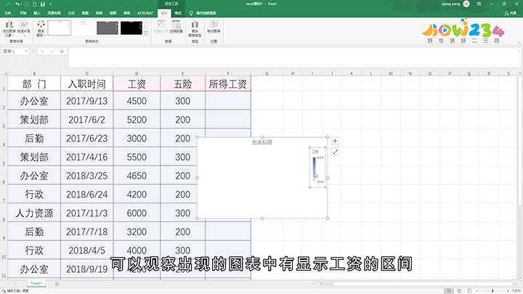The width and height of the screenshot is (523, 294).
Task: Click the Ribbon Display Options icon
Action: click(x=479, y=4)
